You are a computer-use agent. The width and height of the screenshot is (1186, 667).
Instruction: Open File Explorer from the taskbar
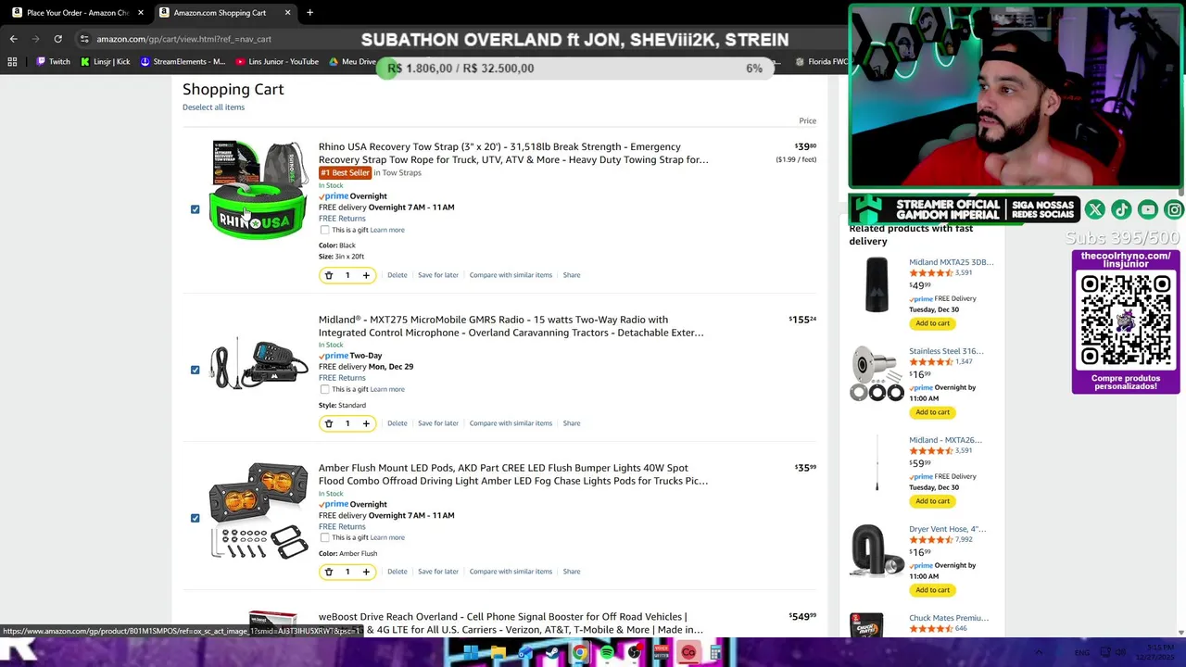coord(498,653)
